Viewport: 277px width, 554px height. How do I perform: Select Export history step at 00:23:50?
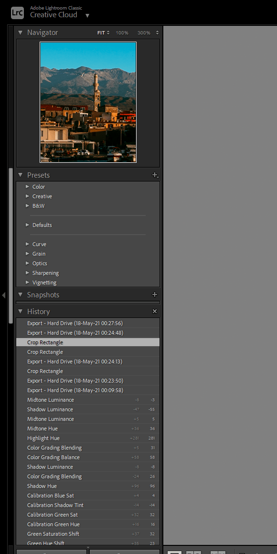[88, 381]
